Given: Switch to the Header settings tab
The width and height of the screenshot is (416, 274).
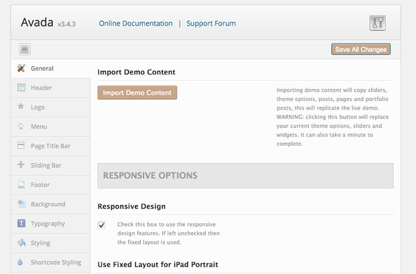Looking at the screenshot, I should (51, 88).
